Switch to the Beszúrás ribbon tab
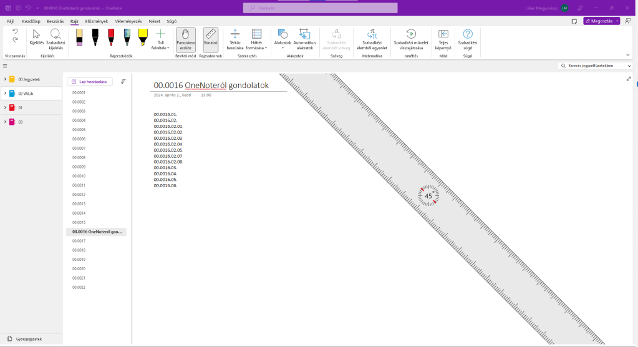Viewport: 638px width, 347px height. (56, 21)
